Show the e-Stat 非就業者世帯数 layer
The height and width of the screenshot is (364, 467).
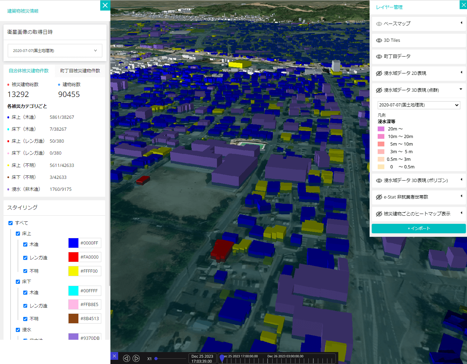coord(379,197)
